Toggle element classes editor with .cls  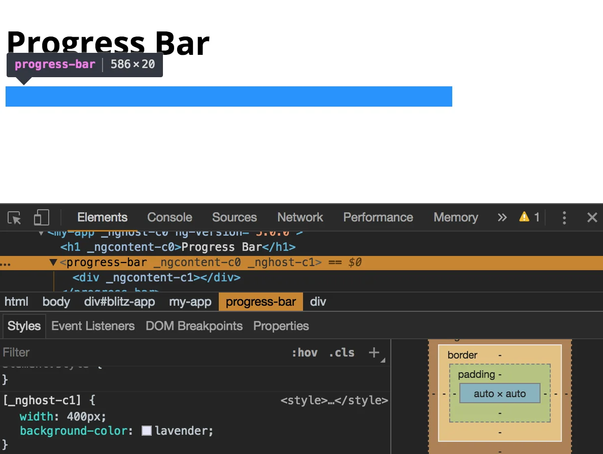341,352
